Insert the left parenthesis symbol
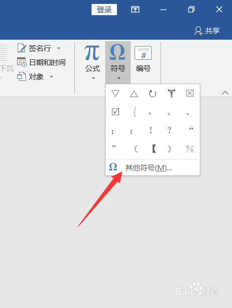232x308 pixels. 136,149
